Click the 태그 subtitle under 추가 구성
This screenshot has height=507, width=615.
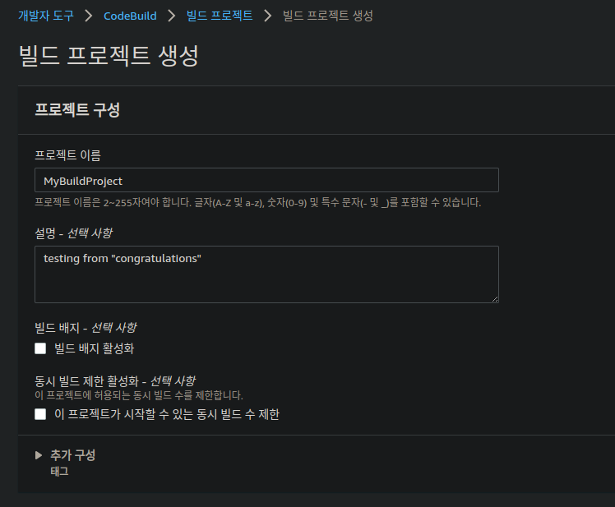[60, 472]
